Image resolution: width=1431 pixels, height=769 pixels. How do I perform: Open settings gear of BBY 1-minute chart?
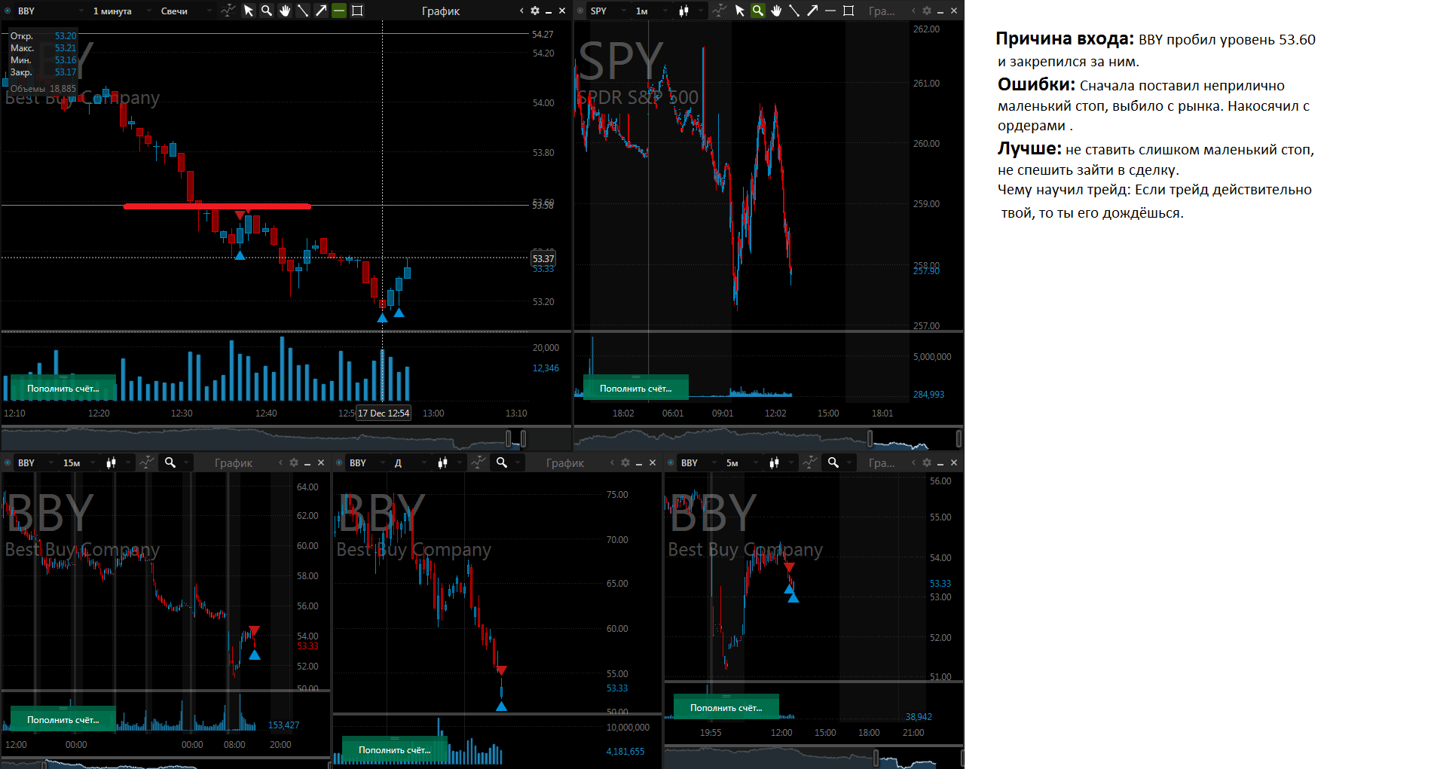point(535,11)
